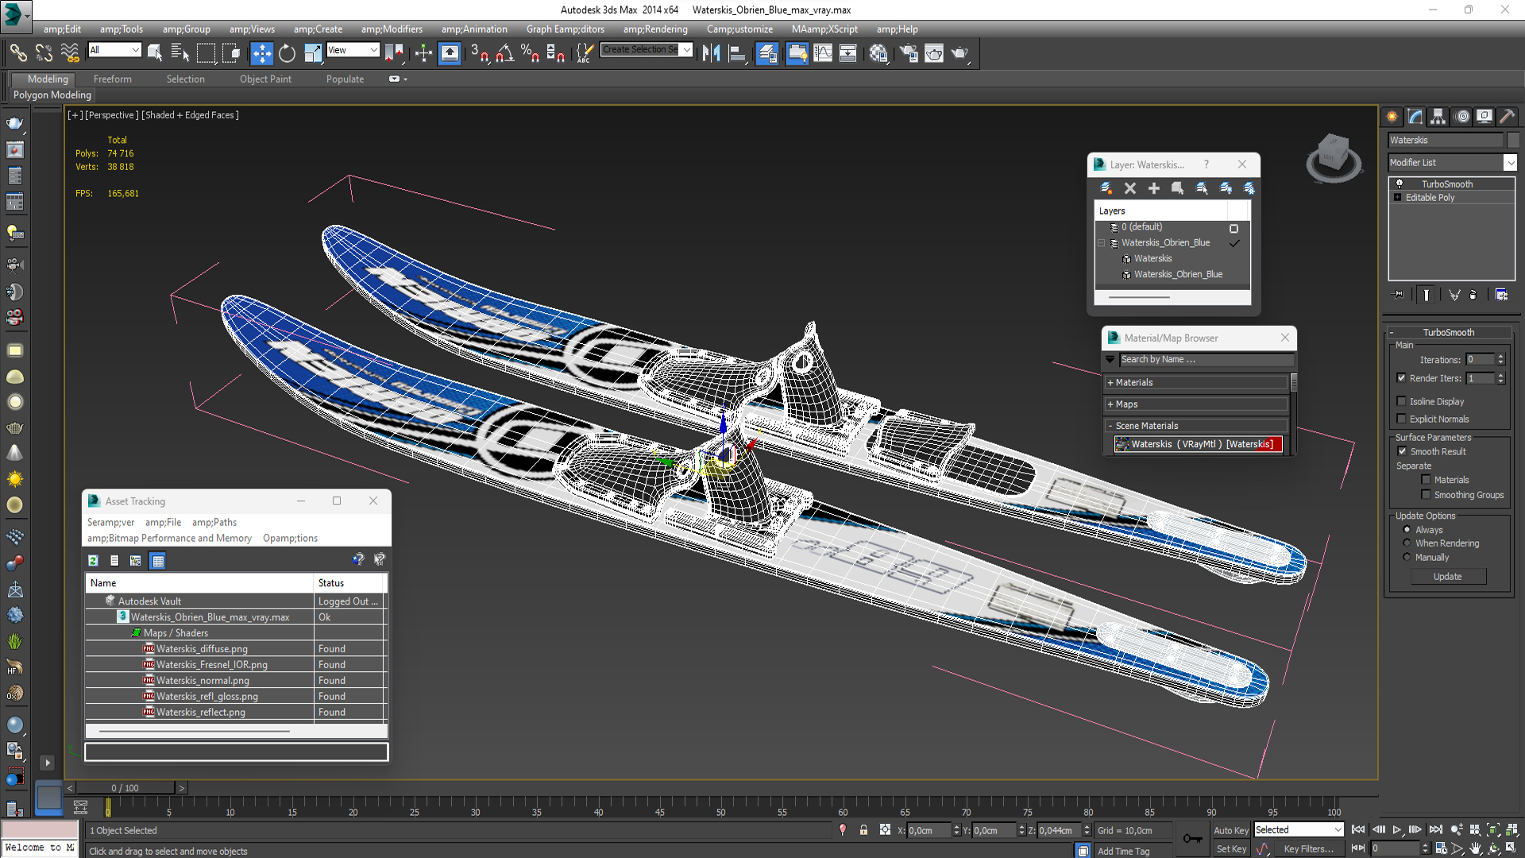Switch to the Freeform ribbon tab
1525x858 pixels.
coord(113,79)
